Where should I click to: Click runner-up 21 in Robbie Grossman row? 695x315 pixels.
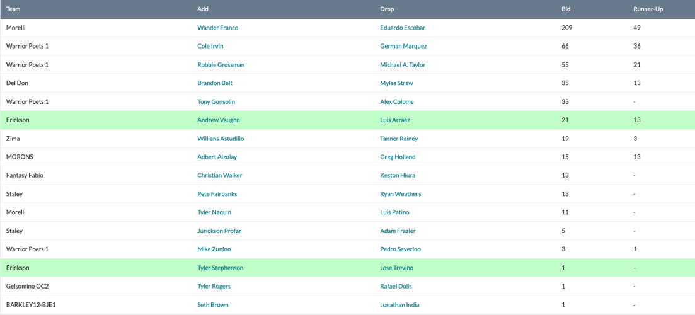coord(638,65)
